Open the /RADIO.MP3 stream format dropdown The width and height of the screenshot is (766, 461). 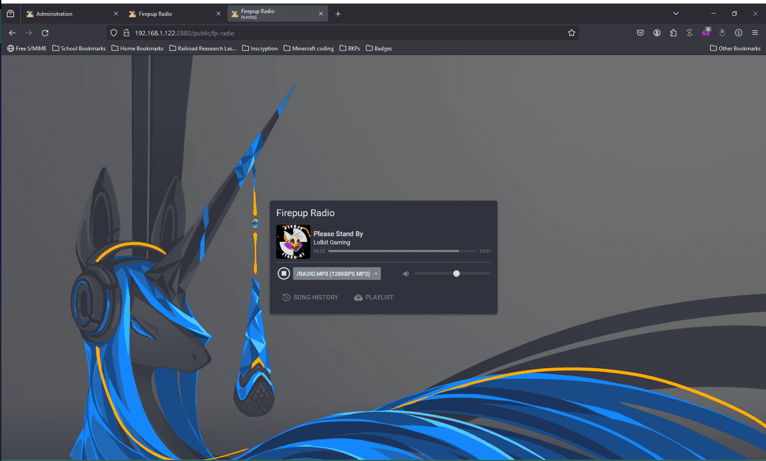[x=337, y=274]
